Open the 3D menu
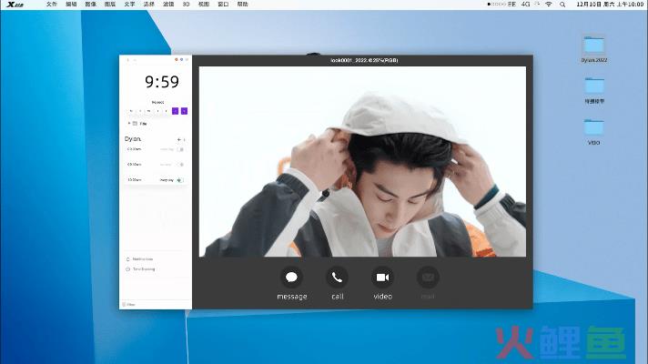Screen dimensions: 648x364 pos(186,5)
